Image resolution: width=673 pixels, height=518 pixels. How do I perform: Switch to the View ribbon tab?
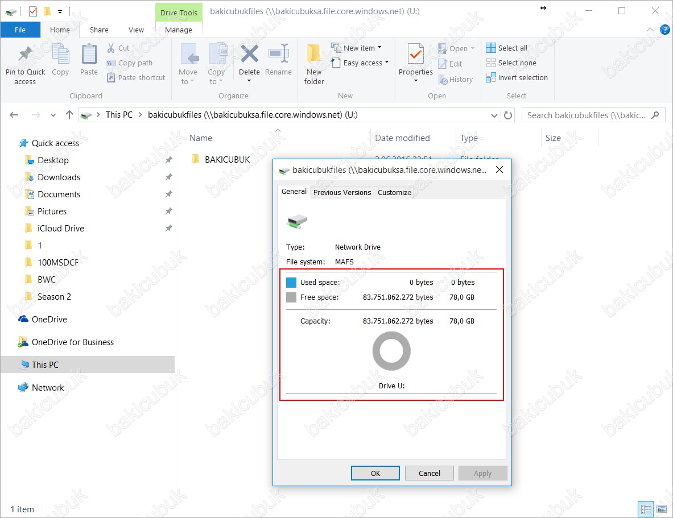136,30
